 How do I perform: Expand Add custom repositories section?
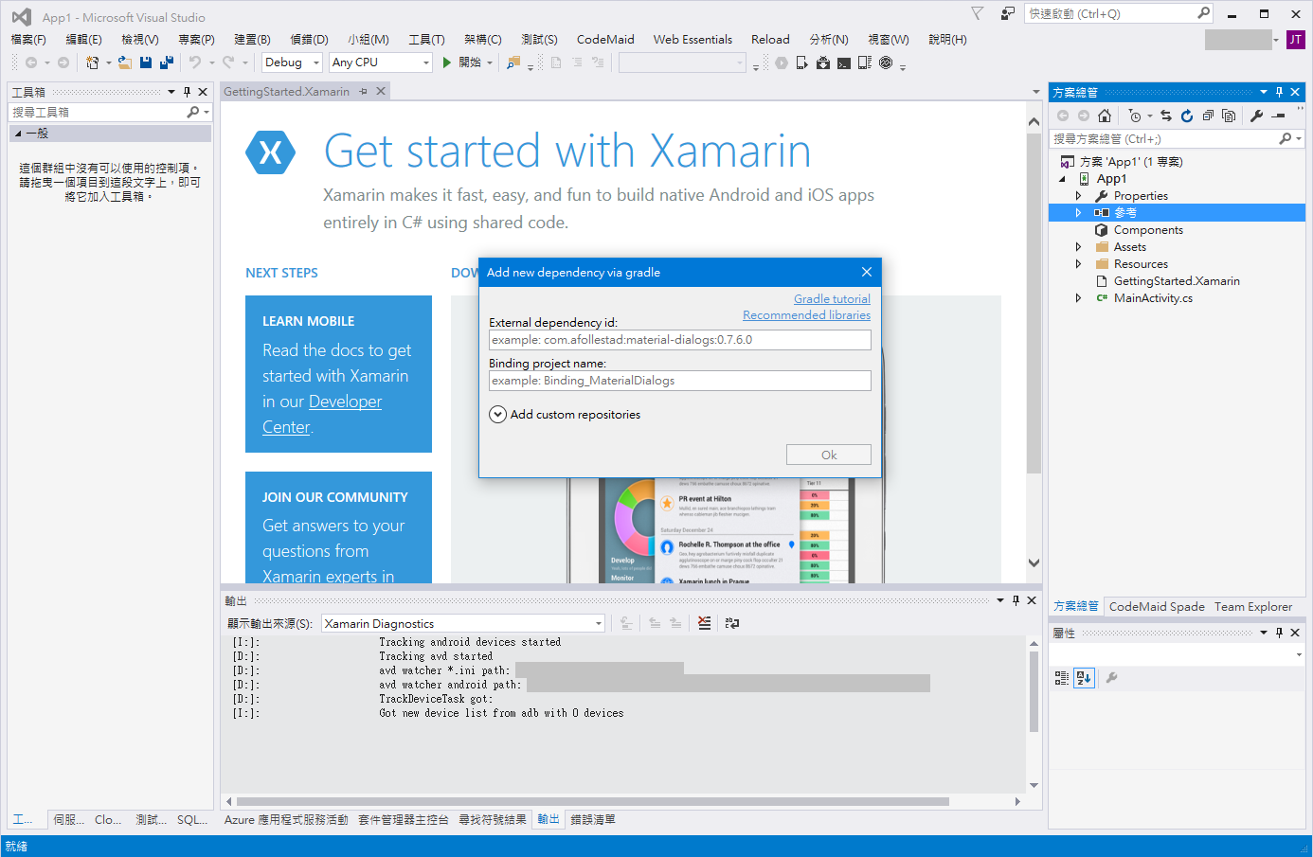point(497,415)
